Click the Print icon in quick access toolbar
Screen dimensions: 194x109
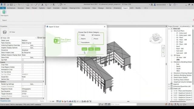tap(28, 5)
